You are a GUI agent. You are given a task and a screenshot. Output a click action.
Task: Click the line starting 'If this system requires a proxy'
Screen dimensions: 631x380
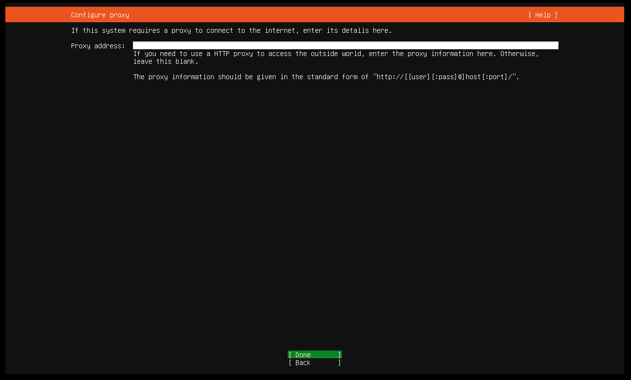pyautogui.click(x=232, y=30)
